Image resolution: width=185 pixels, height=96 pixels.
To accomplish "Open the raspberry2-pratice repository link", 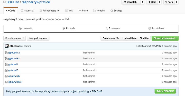I will (36, 2).
